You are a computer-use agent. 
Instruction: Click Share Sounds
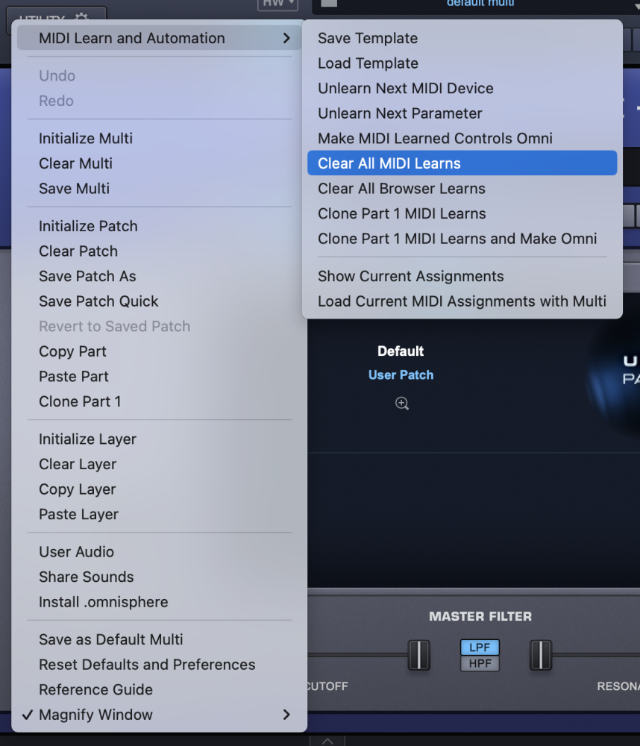160,577
